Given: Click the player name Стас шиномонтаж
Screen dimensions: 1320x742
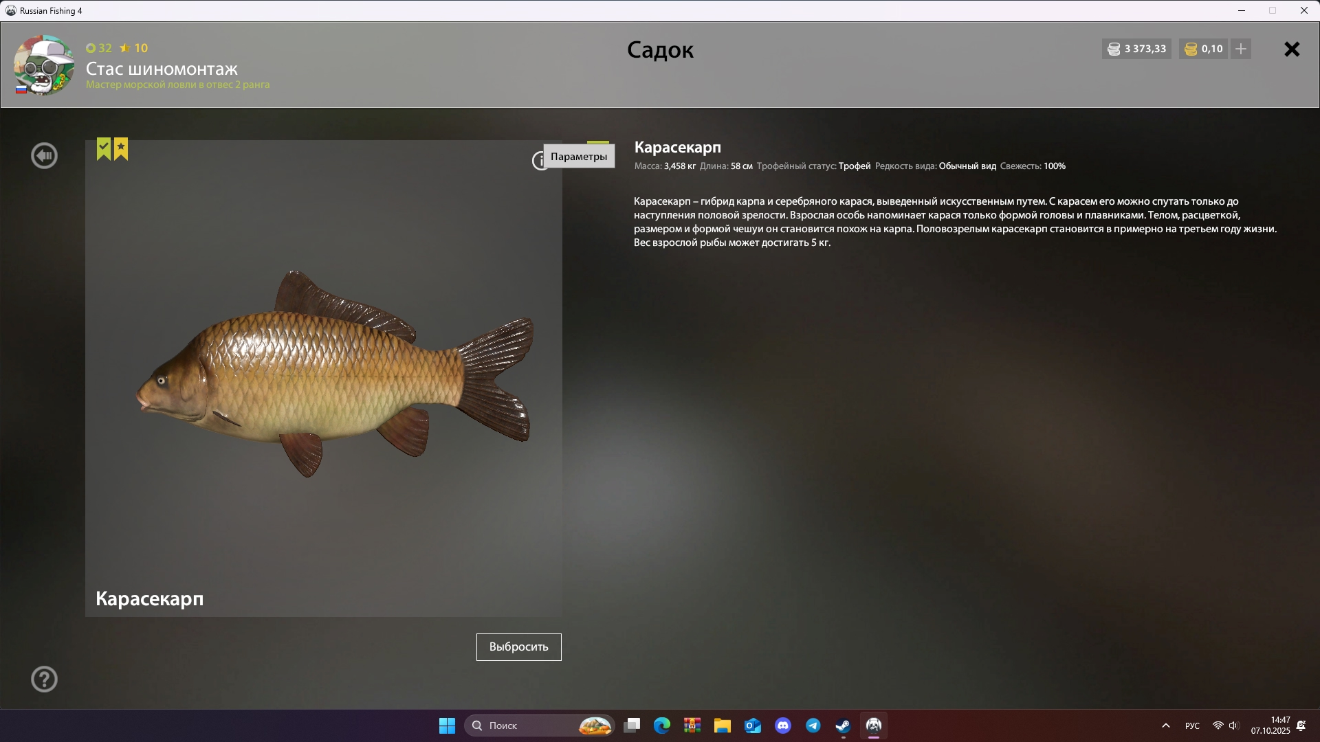Looking at the screenshot, I should 162,69.
